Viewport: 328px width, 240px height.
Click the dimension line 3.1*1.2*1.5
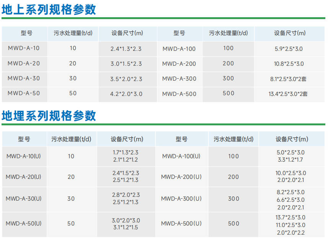(126, 227)
